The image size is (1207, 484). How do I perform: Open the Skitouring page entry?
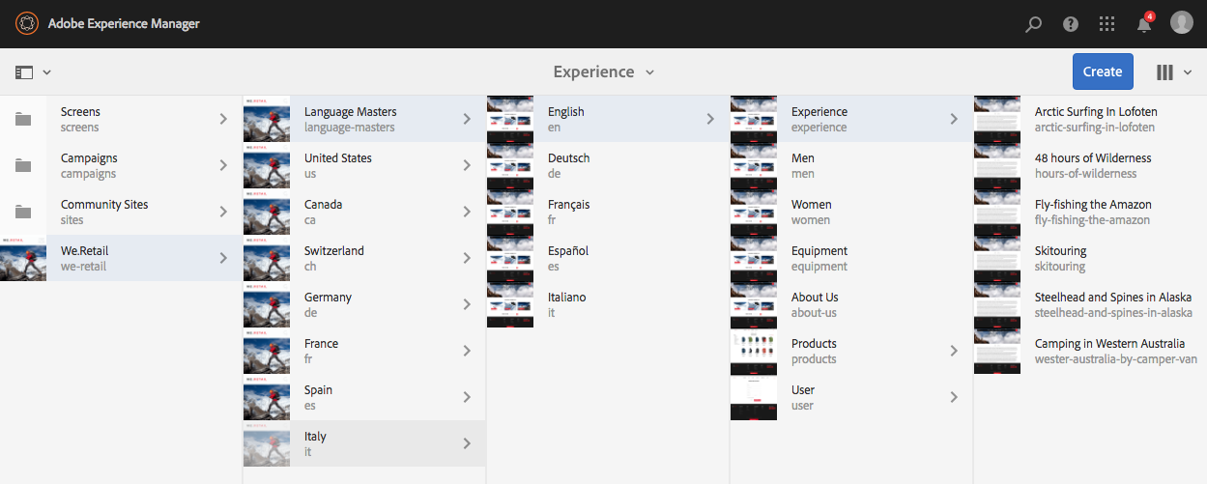[1060, 258]
